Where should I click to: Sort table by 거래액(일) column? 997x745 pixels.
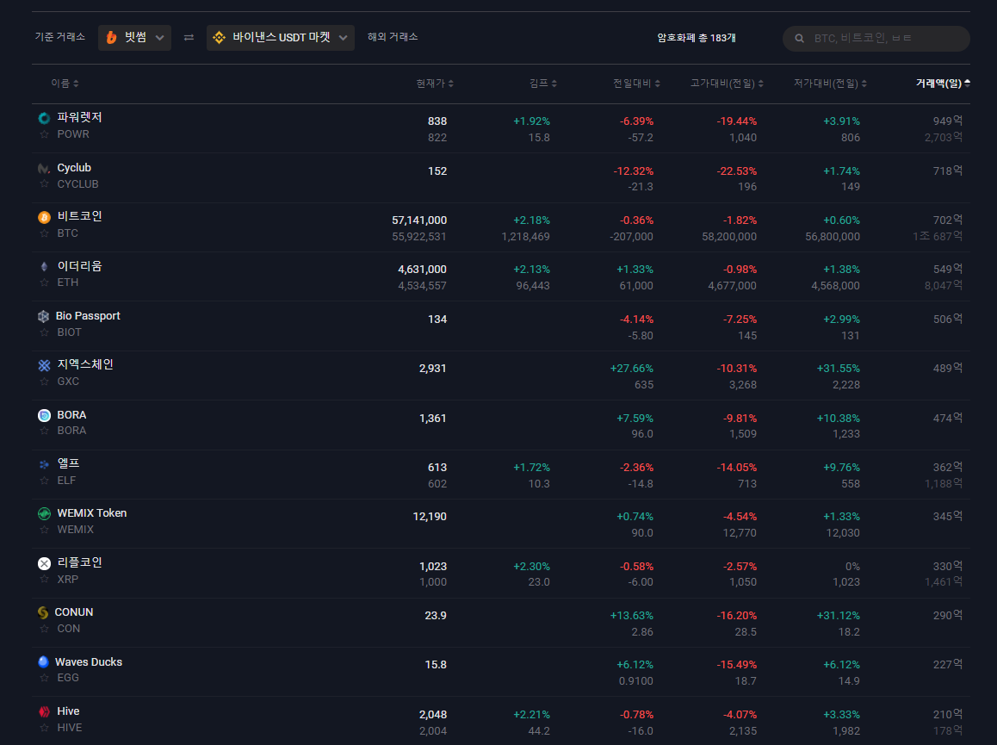[x=942, y=84]
